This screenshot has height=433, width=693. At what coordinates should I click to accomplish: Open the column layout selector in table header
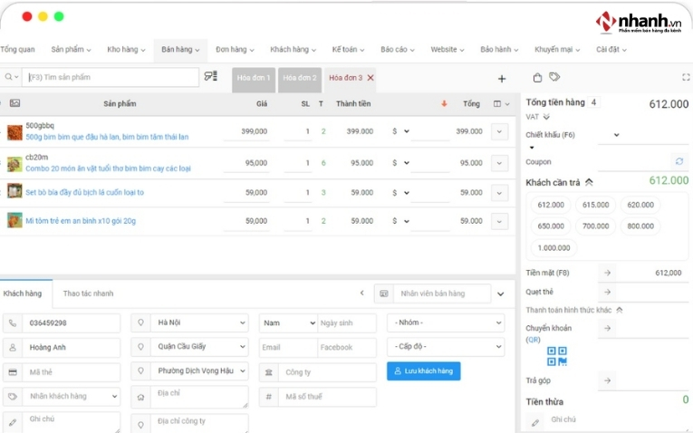point(501,104)
